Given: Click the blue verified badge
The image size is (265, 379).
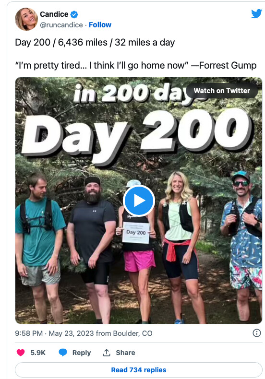Looking at the screenshot, I should tap(74, 14).
